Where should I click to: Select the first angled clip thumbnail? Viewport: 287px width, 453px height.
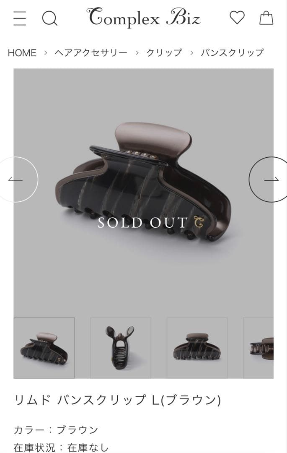pyautogui.click(x=44, y=348)
